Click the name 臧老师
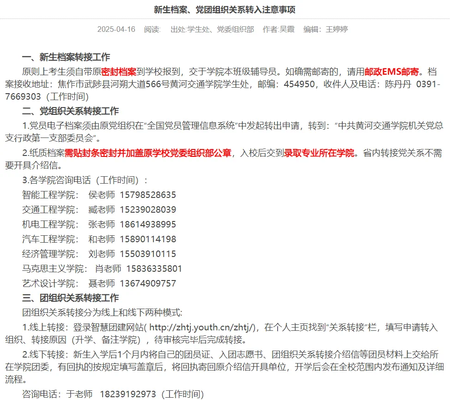 click(x=102, y=210)
